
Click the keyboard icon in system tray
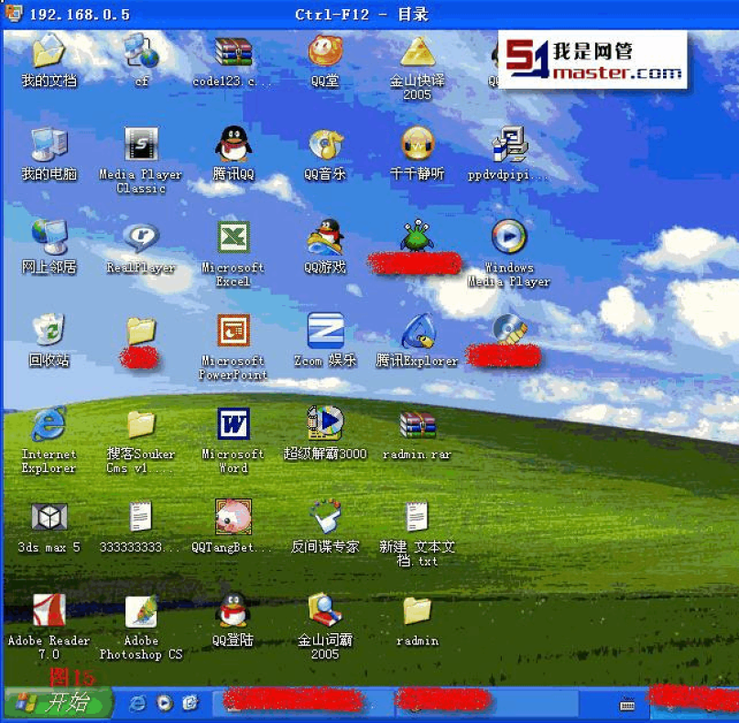pos(627,704)
